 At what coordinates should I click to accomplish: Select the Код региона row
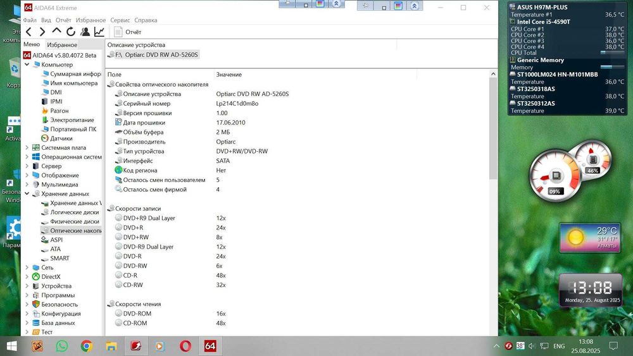(171, 171)
